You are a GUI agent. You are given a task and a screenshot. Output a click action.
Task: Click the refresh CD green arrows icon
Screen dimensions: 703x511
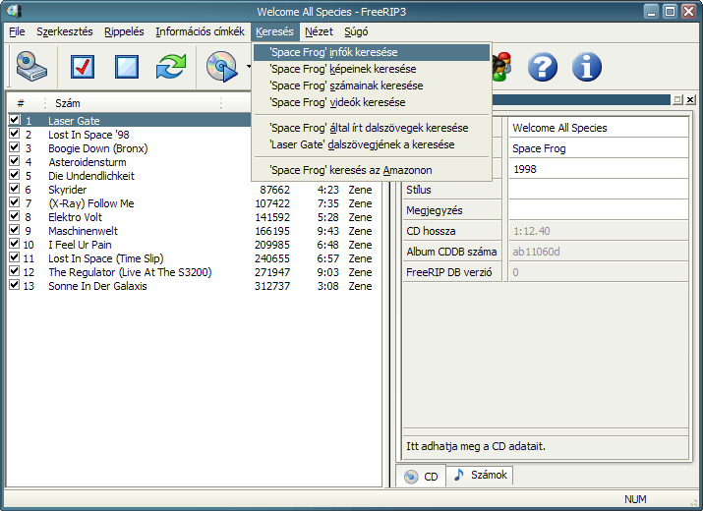click(171, 67)
